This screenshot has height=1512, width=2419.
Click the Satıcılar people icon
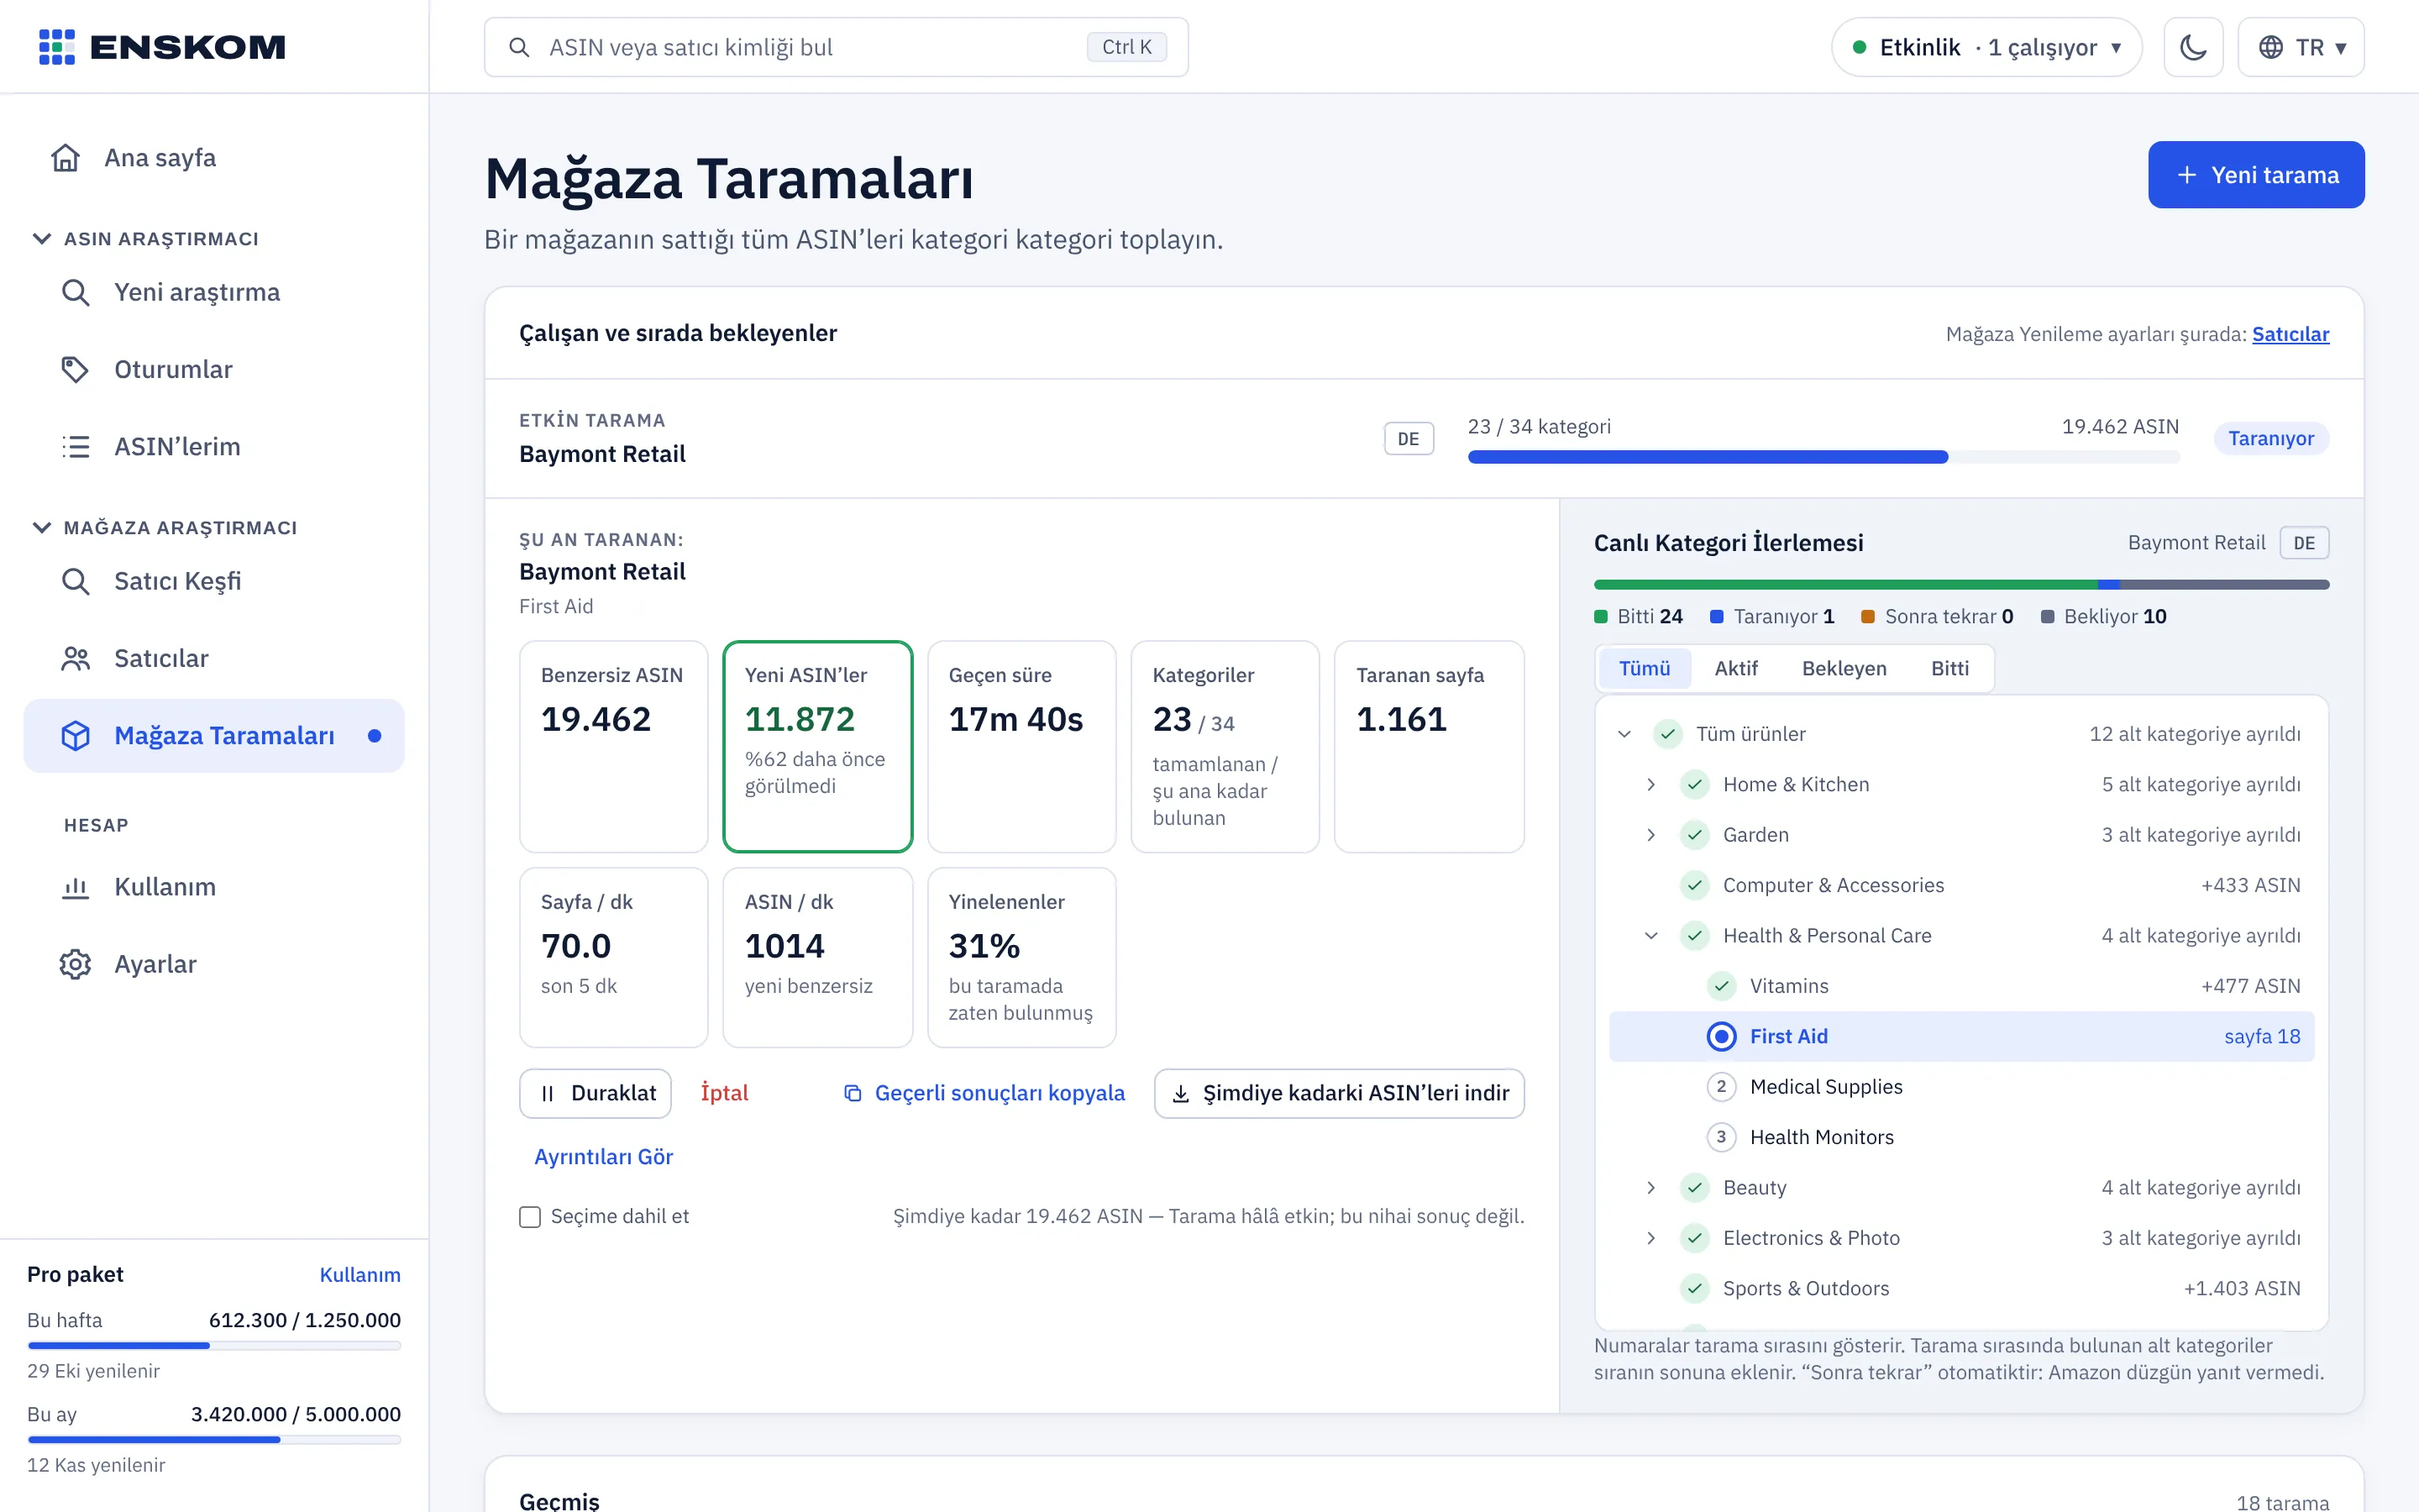click(75, 658)
